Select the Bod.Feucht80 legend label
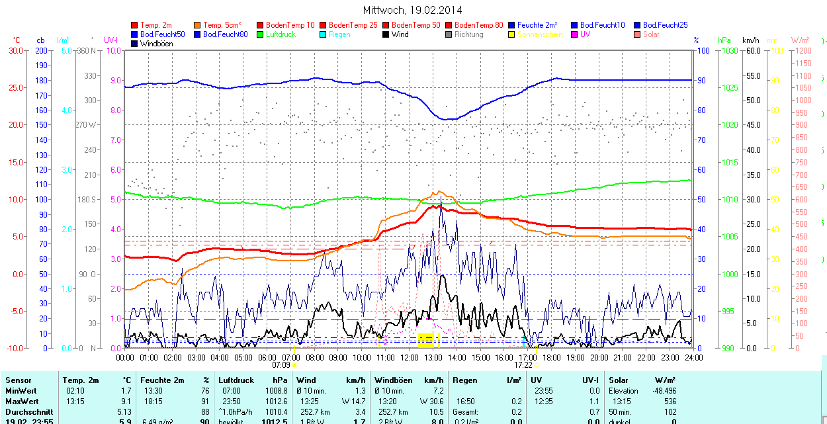 tap(225, 34)
